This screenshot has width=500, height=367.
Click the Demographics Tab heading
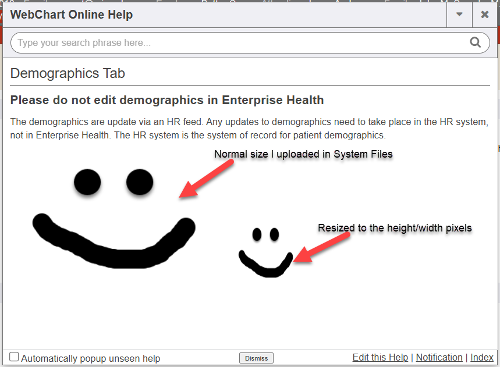(68, 73)
